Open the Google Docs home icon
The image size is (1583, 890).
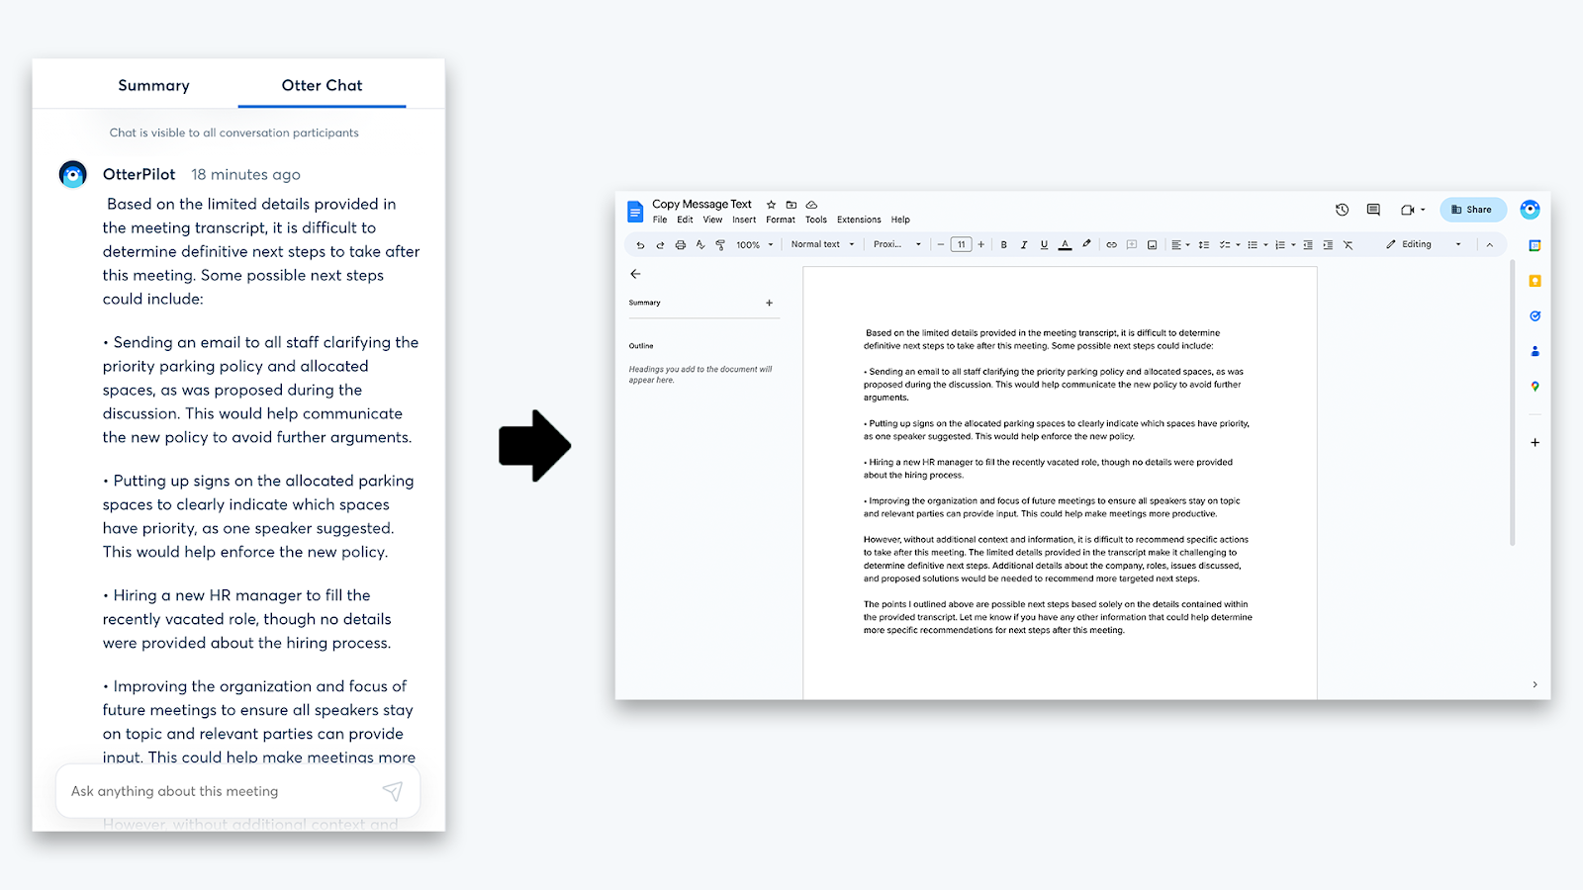635,211
